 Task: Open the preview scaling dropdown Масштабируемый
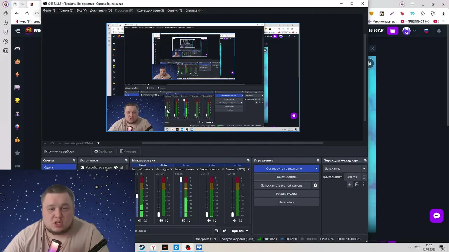98,143
